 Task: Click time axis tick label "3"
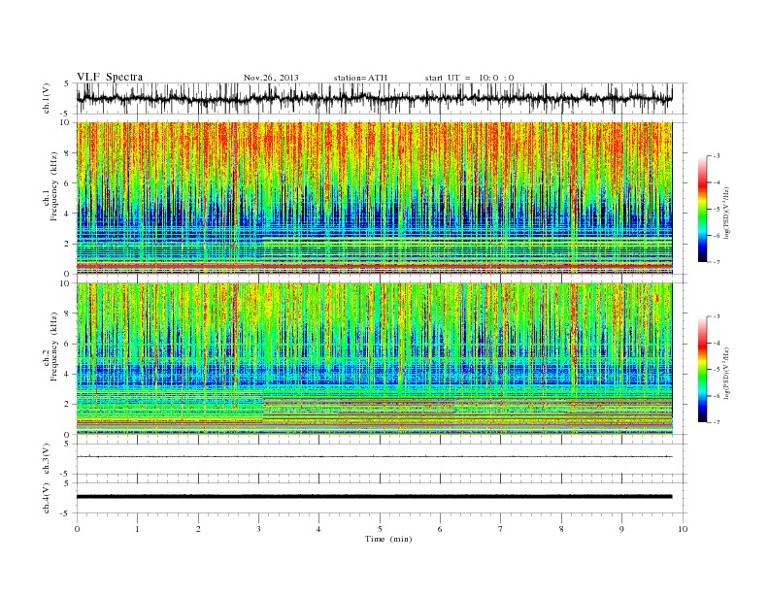pos(259,529)
